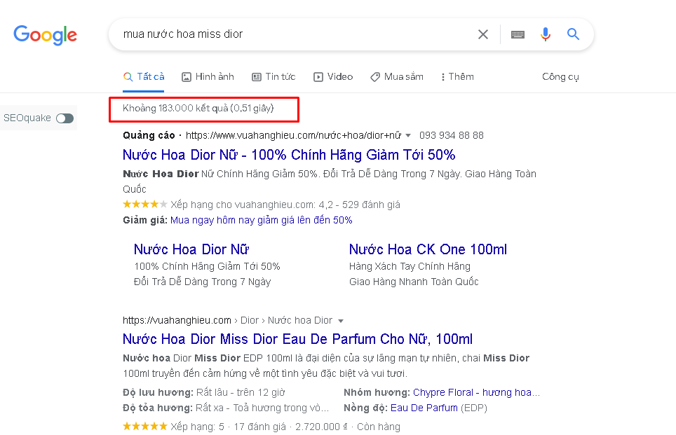Clear the search box with X icon
Image resolution: width=676 pixels, height=435 pixels.
482,34
